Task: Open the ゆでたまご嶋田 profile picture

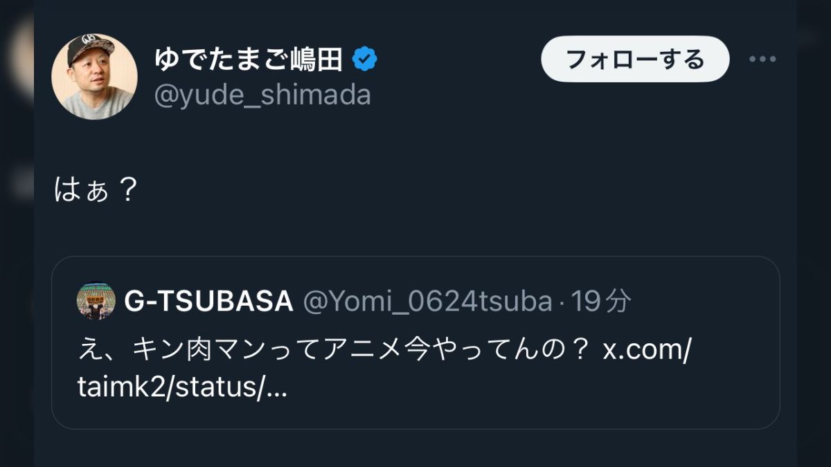Action: point(94,77)
